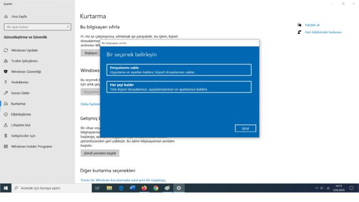Choose the 'Dosyalarımı sakla' option
Image resolution: width=359 pixels, height=202 pixels.
click(x=179, y=70)
